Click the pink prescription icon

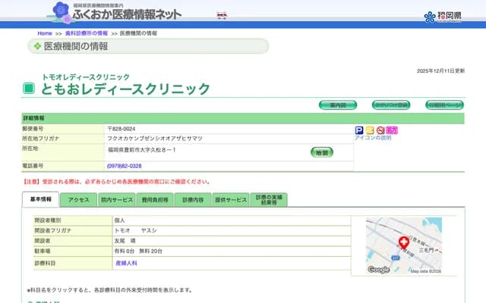point(392,130)
